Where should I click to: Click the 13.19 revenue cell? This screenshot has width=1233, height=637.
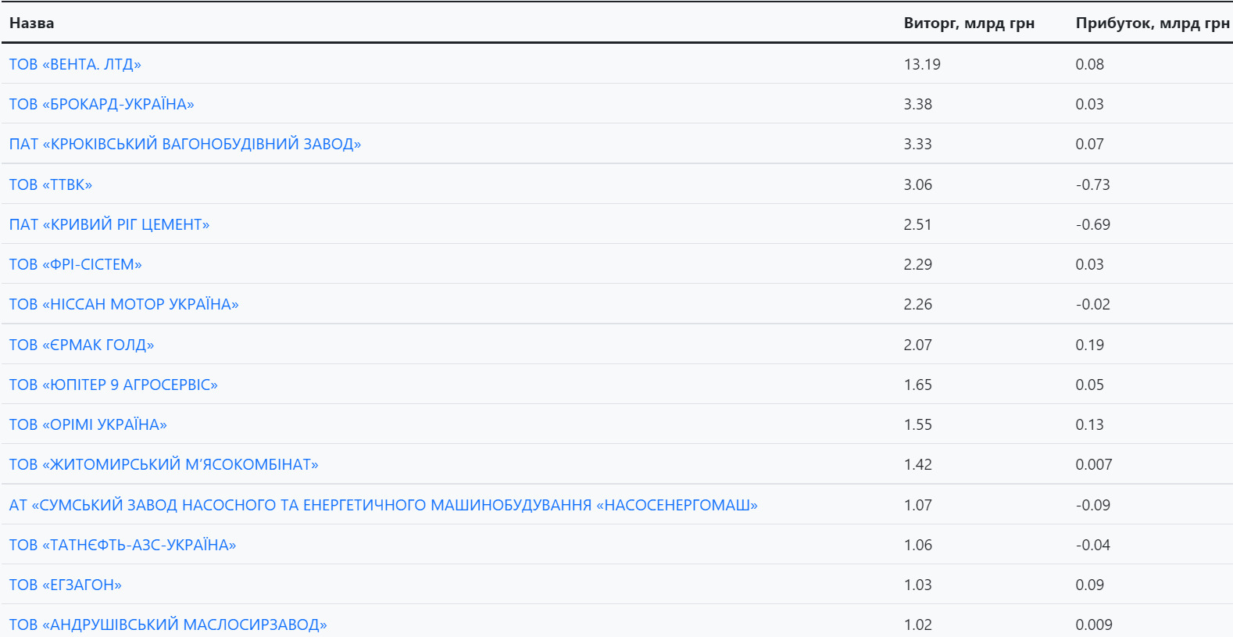pos(922,64)
